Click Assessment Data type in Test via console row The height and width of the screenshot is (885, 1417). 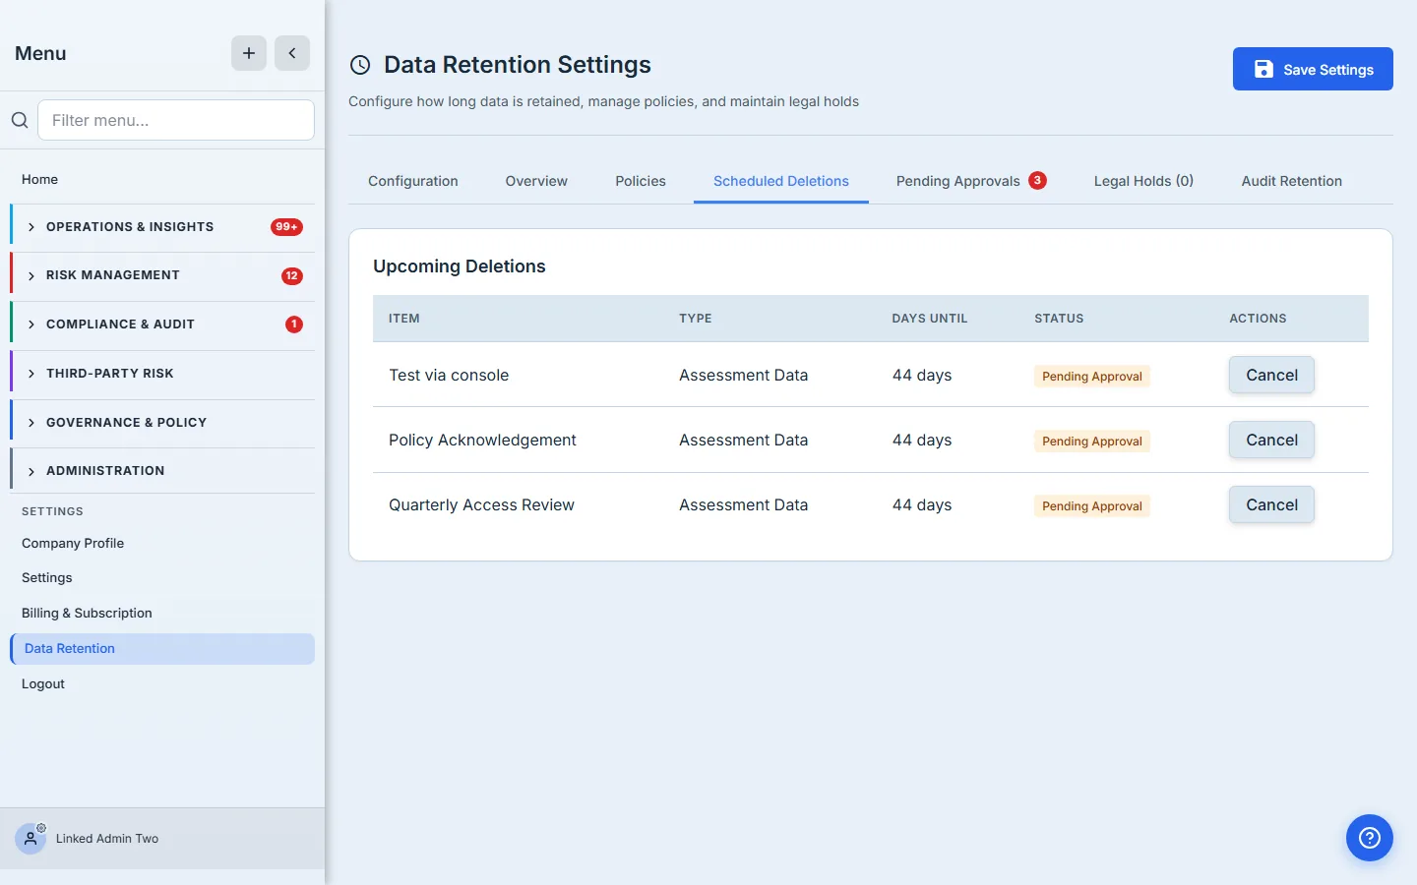click(x=743, y=375)
